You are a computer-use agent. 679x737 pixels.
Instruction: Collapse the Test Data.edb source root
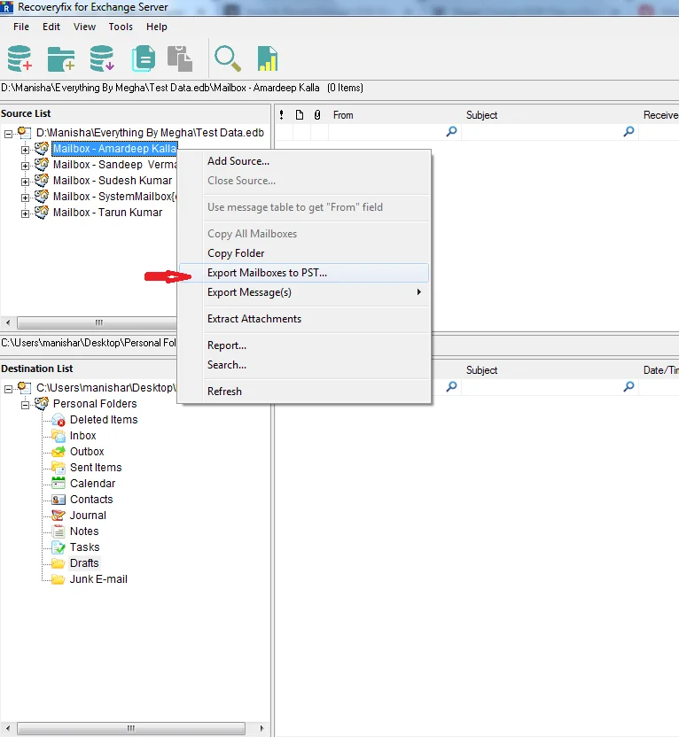8,134
